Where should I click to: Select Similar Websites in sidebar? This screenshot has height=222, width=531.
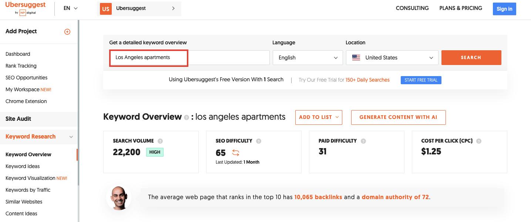24,202
